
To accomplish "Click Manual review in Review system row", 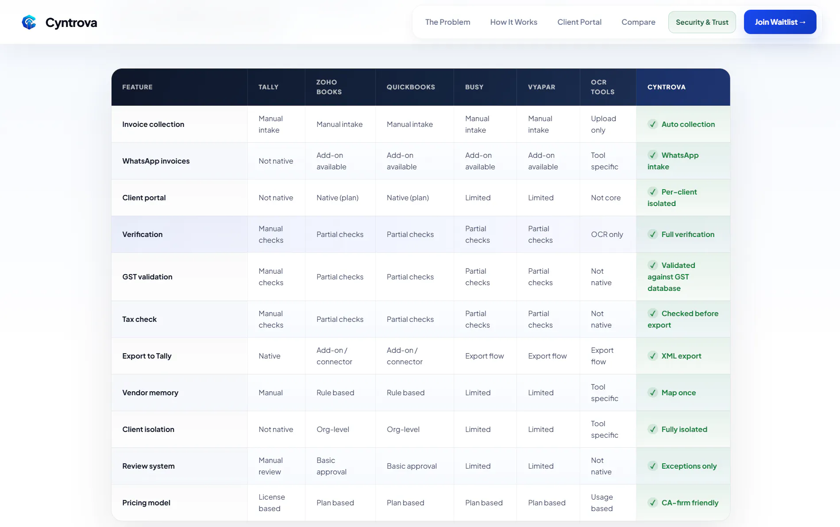I will click(x=270, y=466).
